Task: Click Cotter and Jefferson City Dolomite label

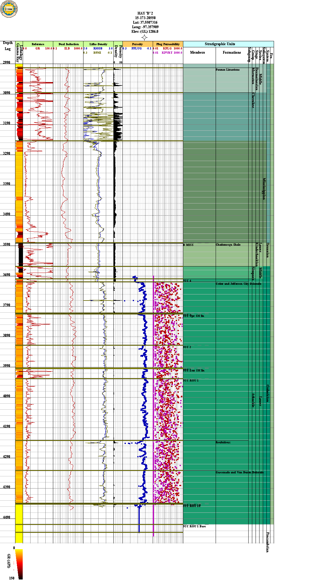Action: 238,284
